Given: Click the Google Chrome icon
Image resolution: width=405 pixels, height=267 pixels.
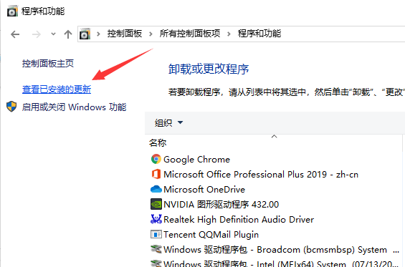Looking at the screenshot, I should point(156,159).
